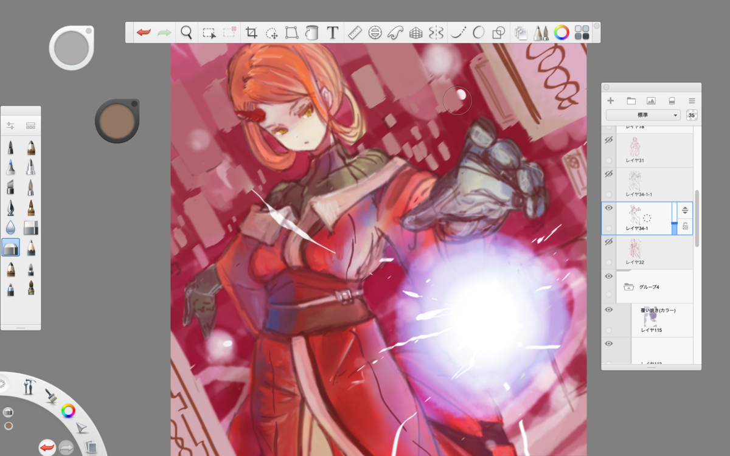The image size is (730, 456).
Task: Select the inking pen nib brush
Action: [x=10, y=207]
